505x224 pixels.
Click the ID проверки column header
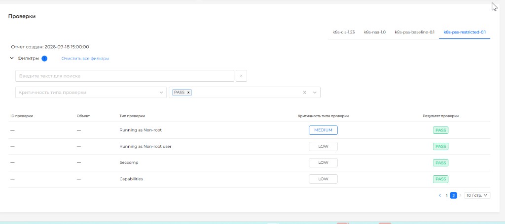point(22,116)
